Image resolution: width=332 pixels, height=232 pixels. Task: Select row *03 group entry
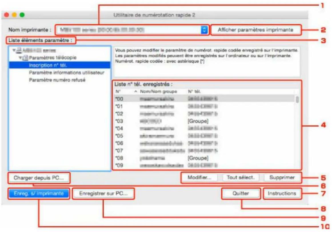pyautogui.click(x=204, y=121)
